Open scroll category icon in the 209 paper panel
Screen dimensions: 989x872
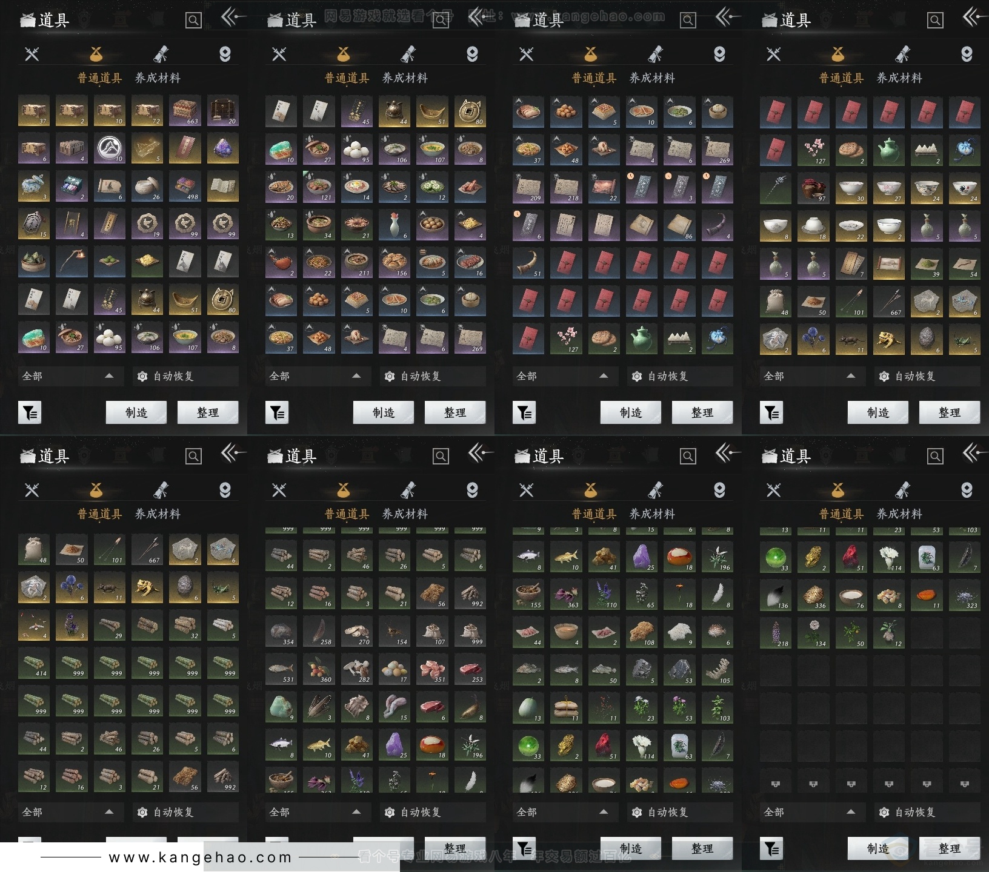(x=655, y=54)
